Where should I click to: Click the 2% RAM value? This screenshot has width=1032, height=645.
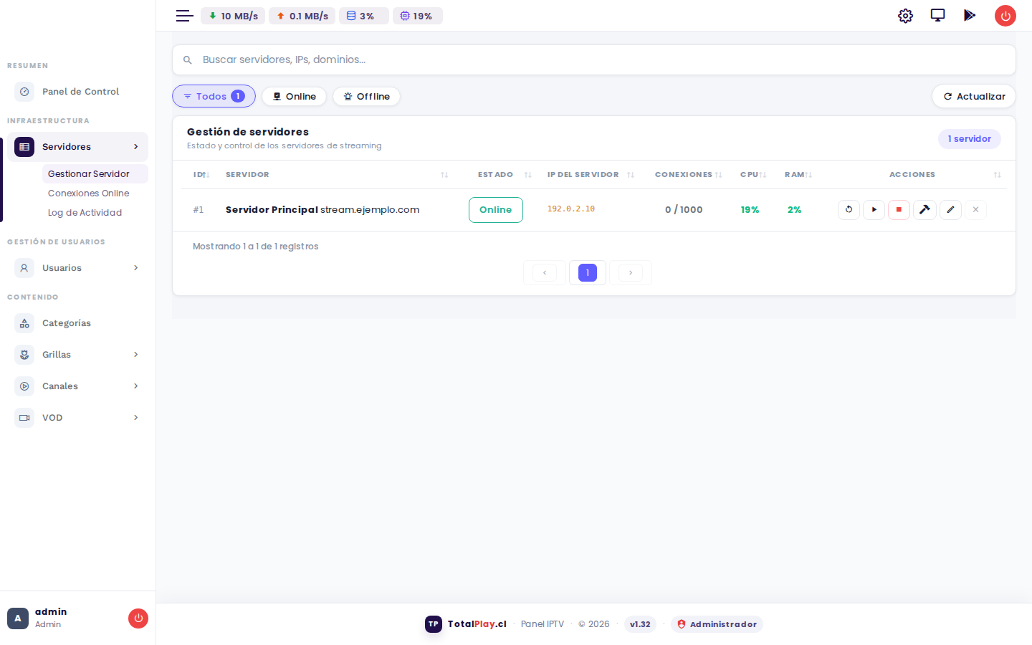pyautogui.click(x=794, y=210)
